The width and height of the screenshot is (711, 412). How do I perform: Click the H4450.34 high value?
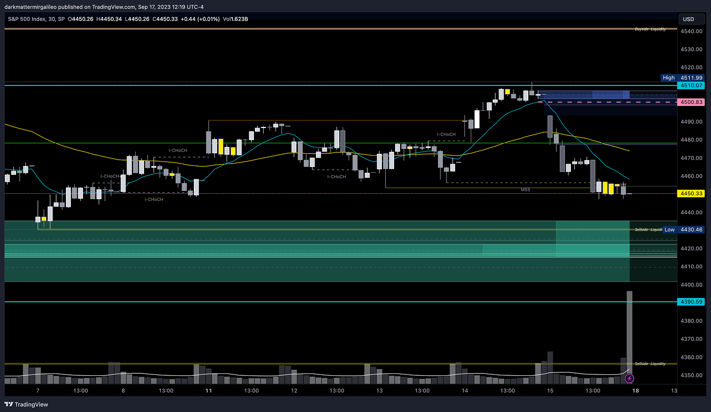(109, 19)
